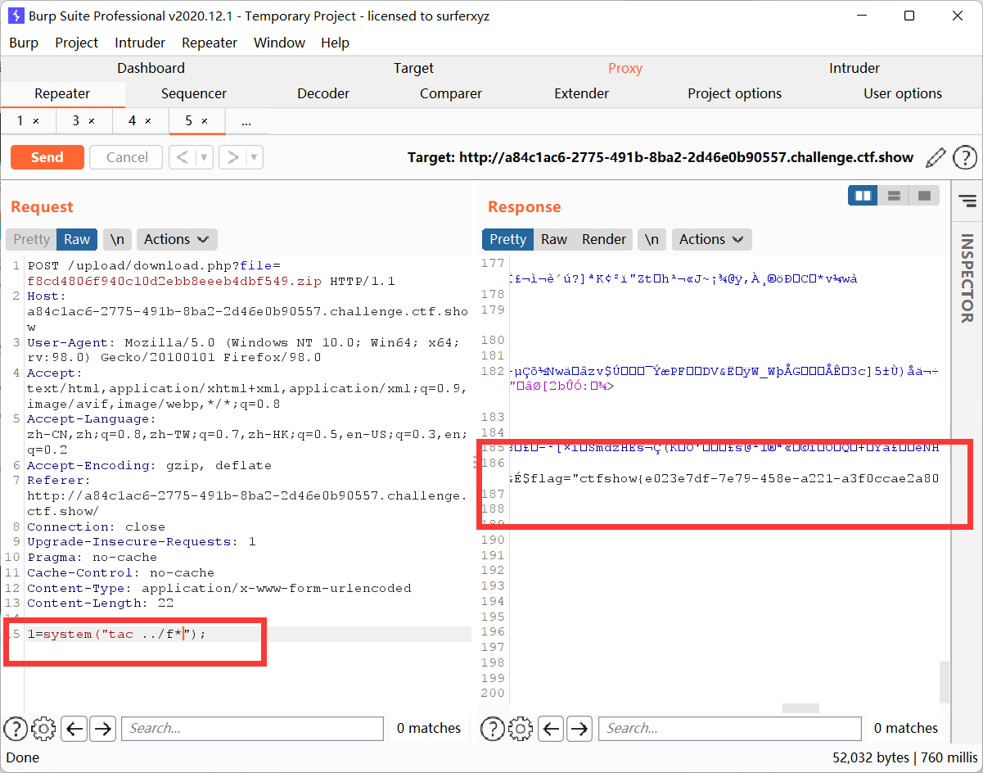Open search help in the Response pane footer
This screenshot has height=773, width=983.
pos(492,728)
